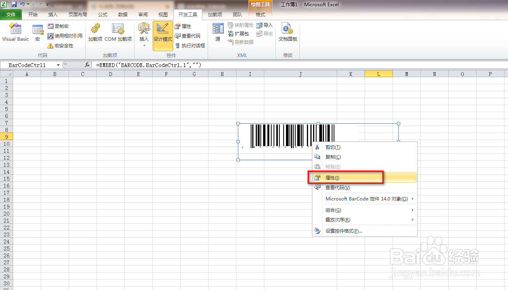Choose Properties (属性) in context menu
The height and width of the screenshot is (290, 508).
point(365,178)
